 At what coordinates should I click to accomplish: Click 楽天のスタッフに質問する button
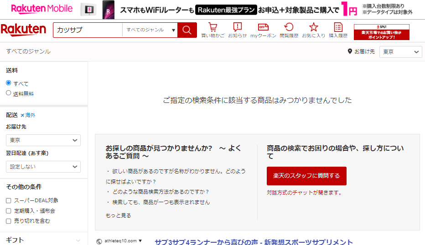point(306,176)
